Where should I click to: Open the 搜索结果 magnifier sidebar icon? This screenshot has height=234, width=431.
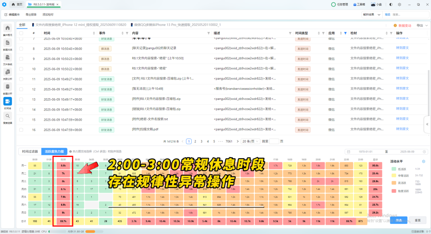pyautogui.click(x=8, y=116)
